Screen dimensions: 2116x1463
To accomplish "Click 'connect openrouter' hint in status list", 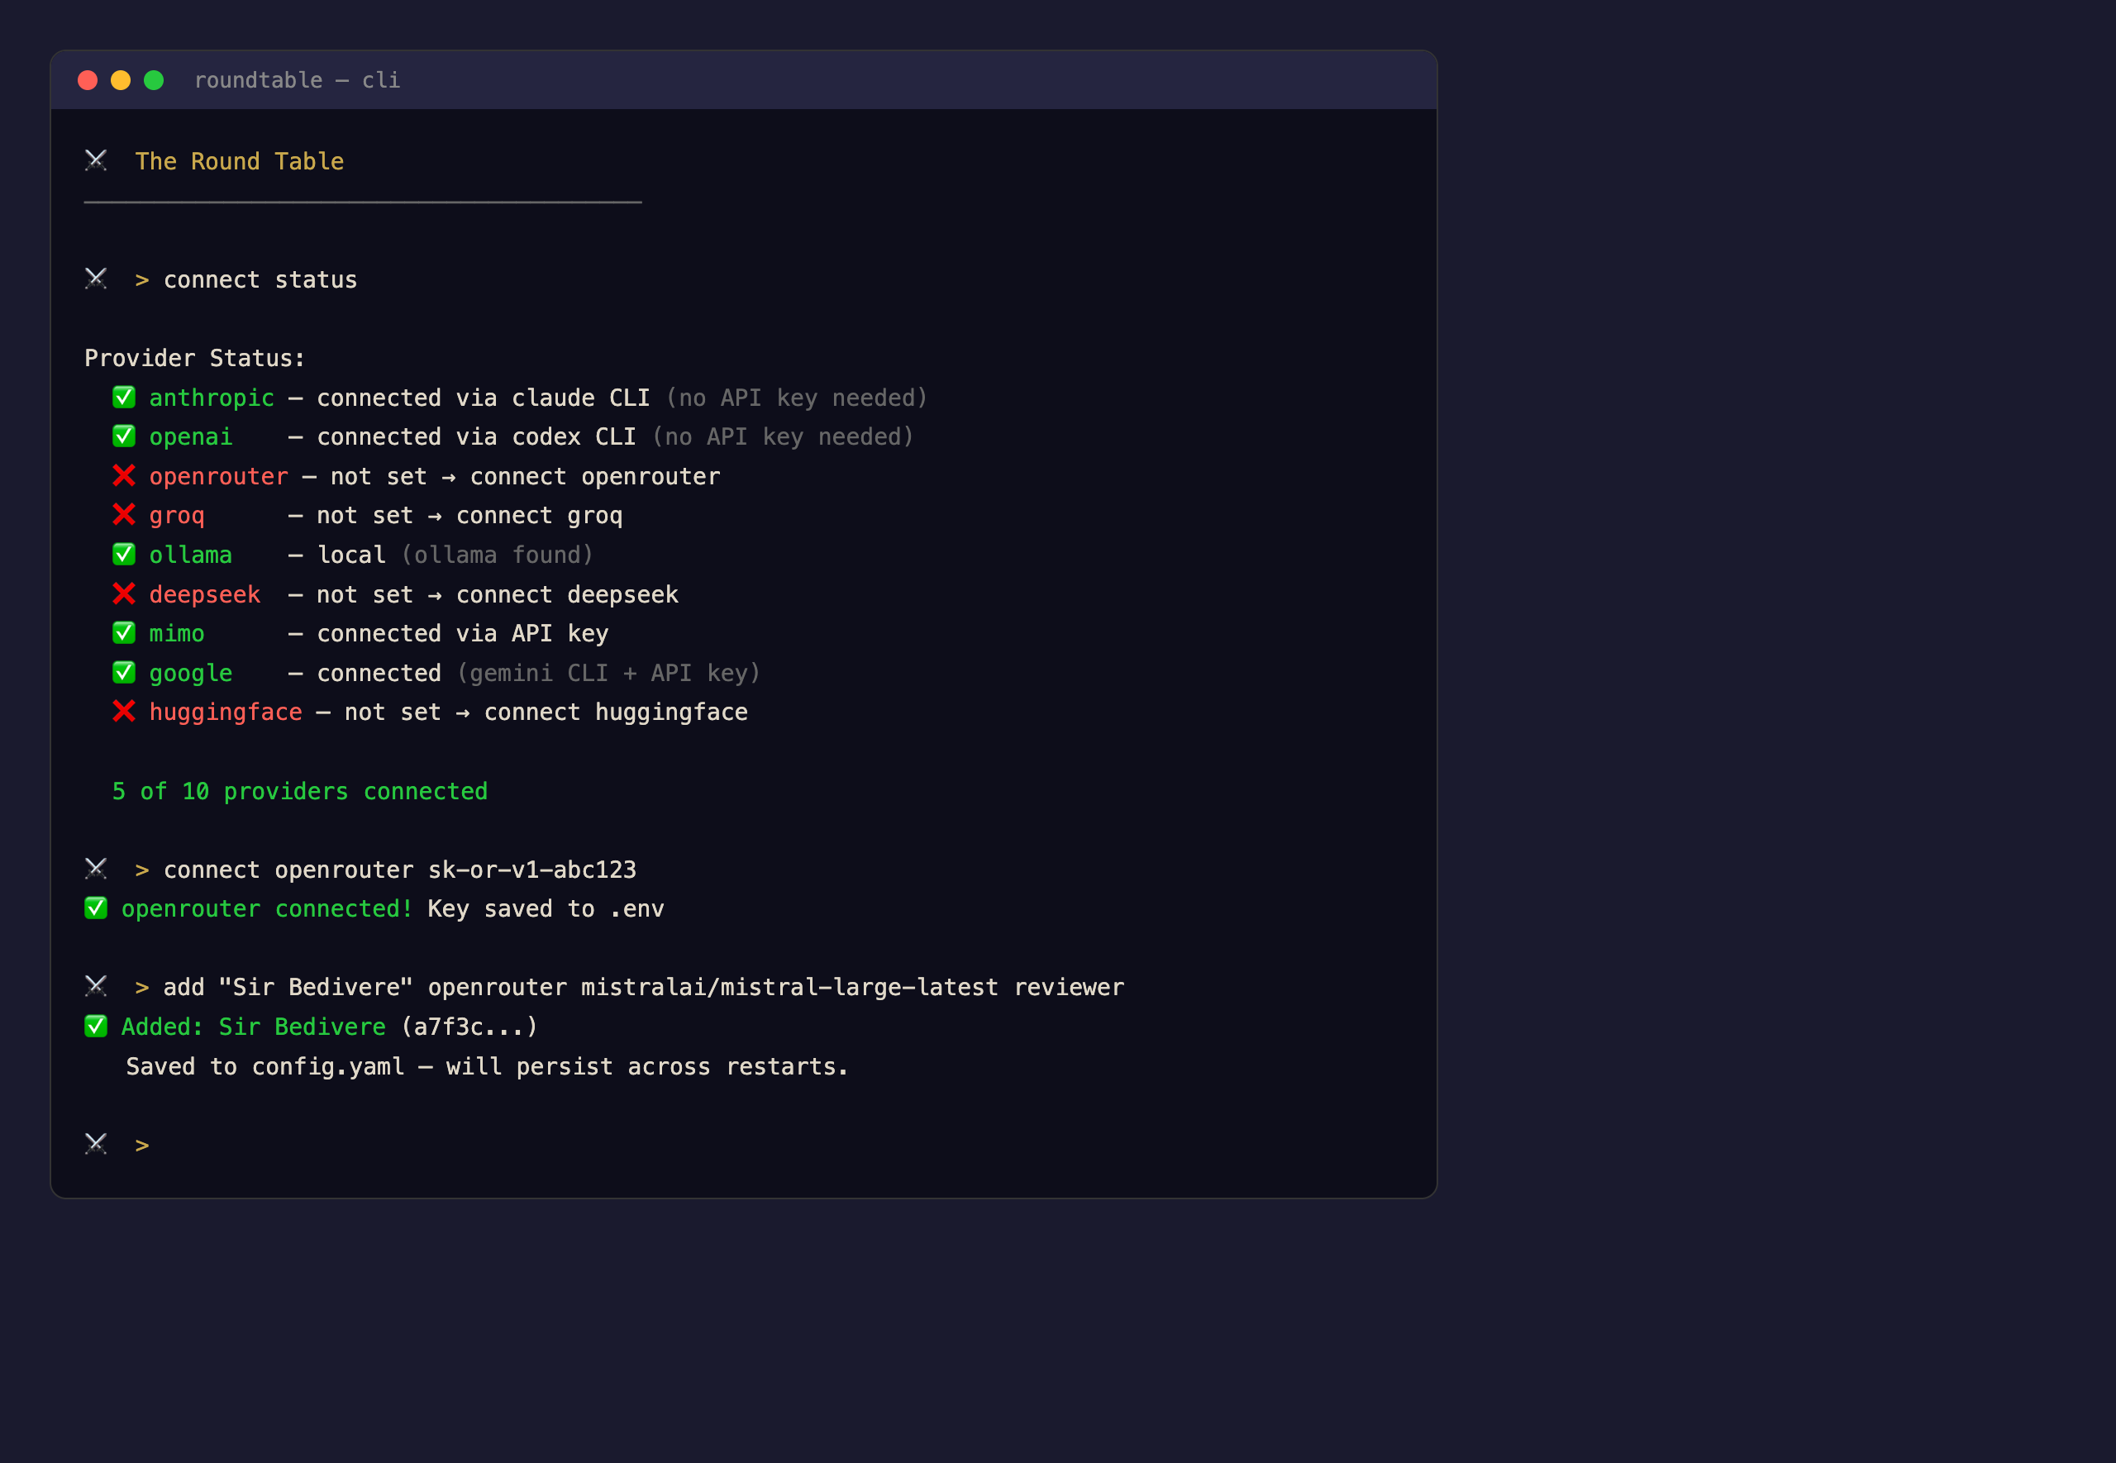I will (x=595, y=477).
